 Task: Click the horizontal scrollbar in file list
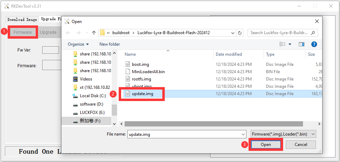[x=209, y=124]
